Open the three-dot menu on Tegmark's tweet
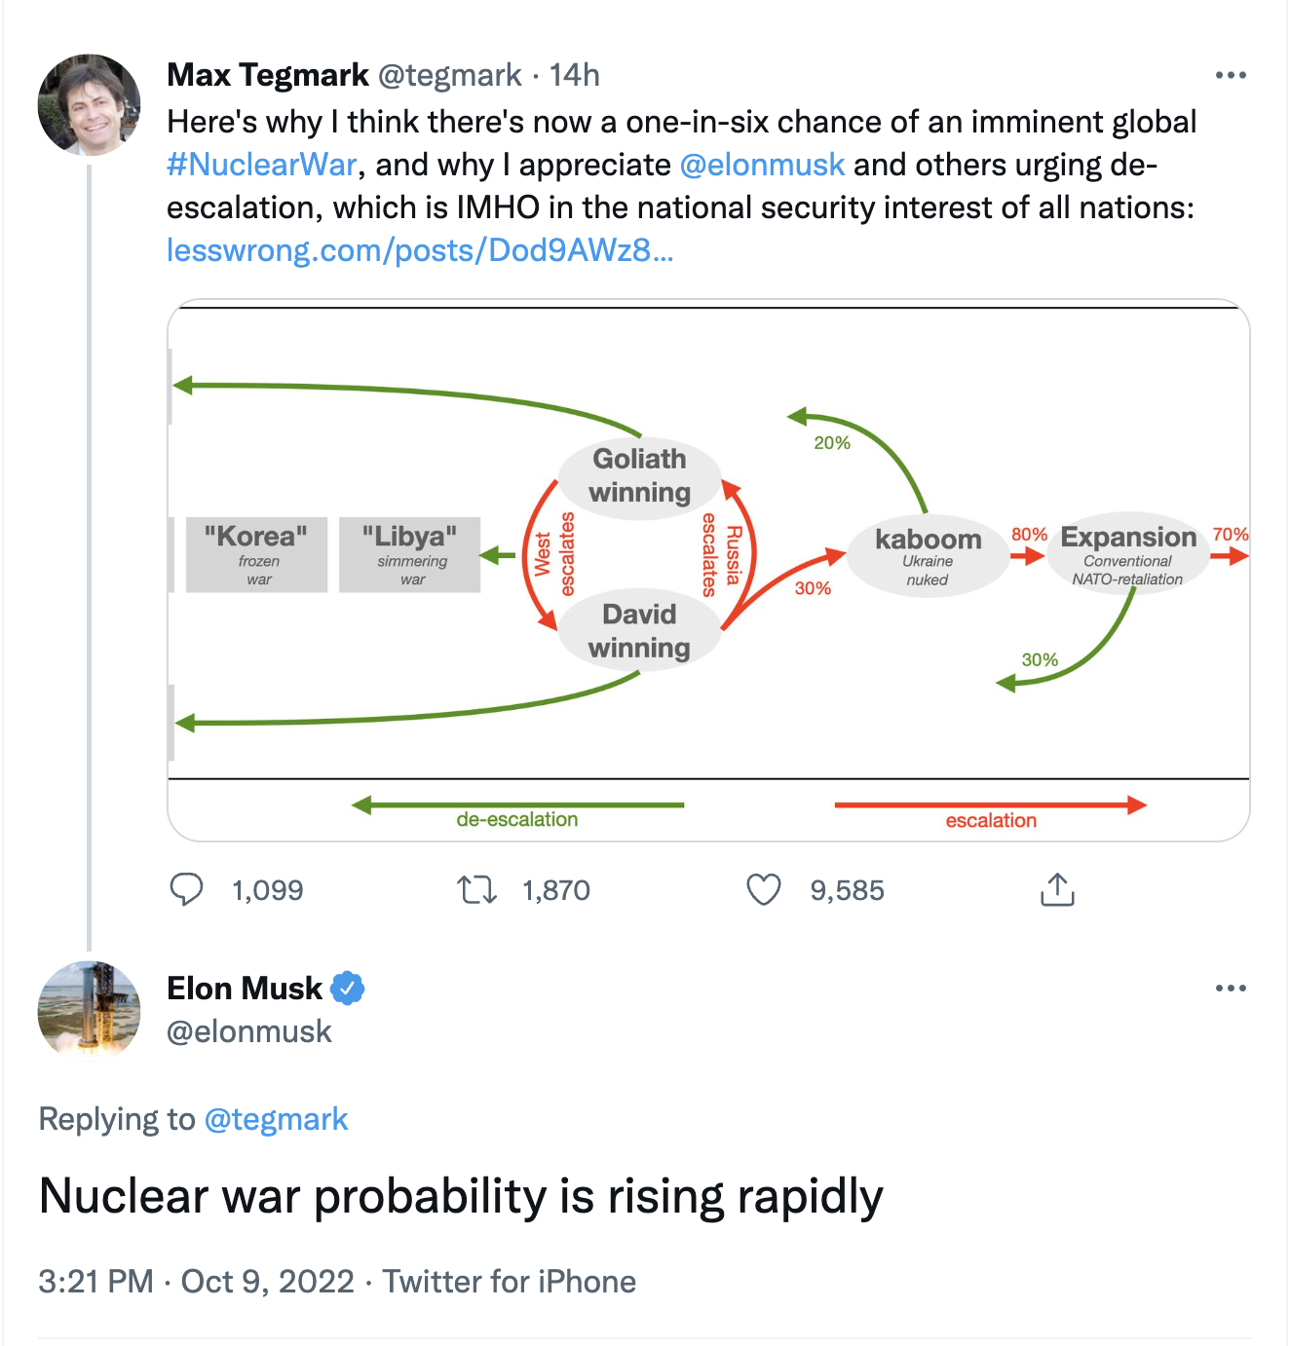 point(1231,75)
